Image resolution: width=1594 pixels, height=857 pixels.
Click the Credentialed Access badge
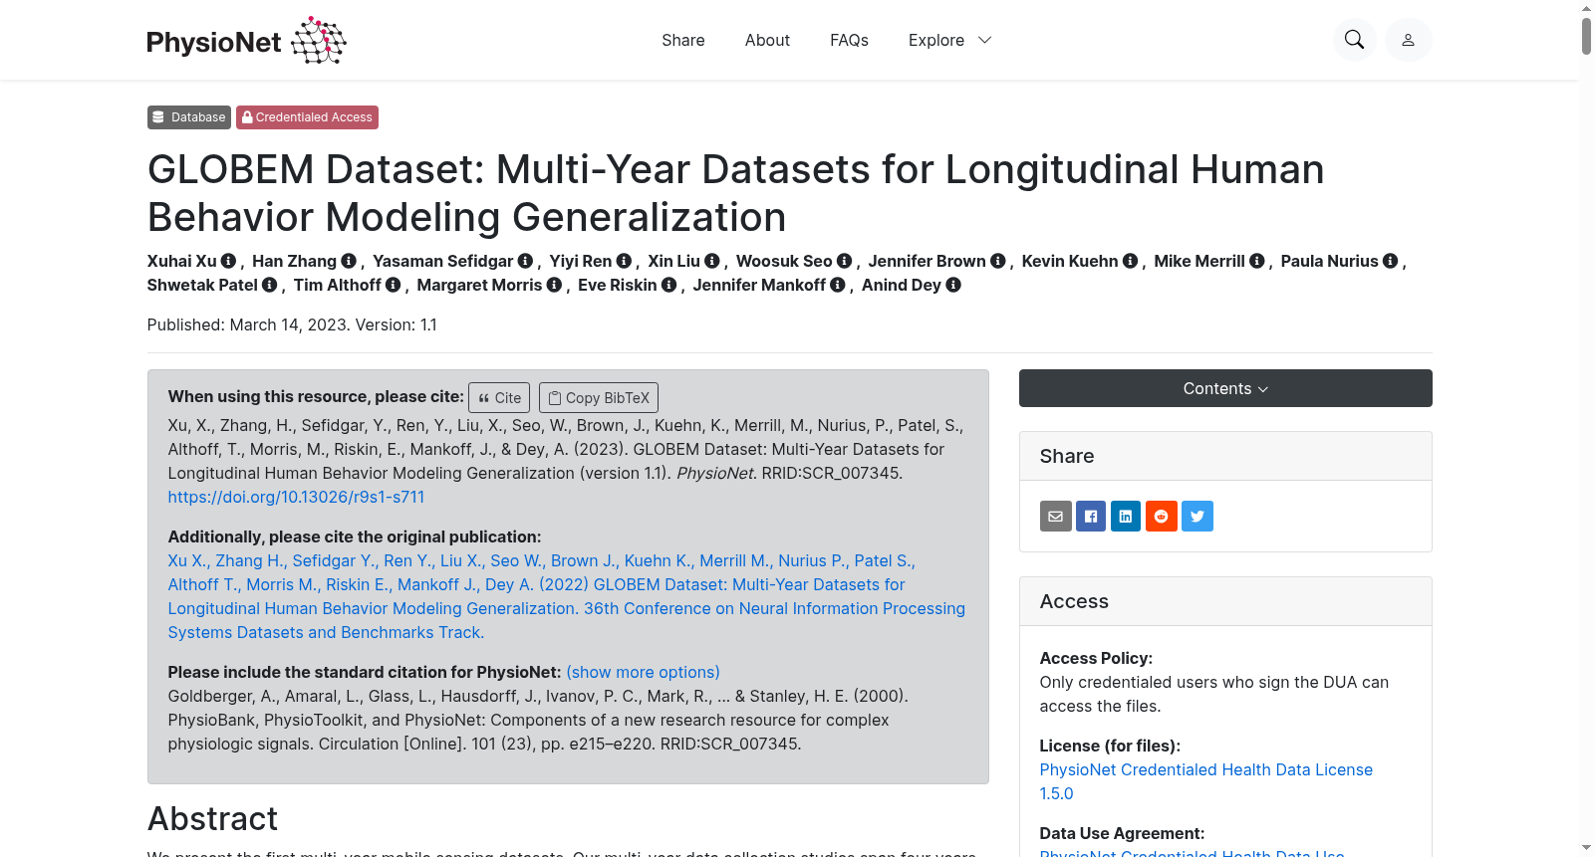coord(307,117)
